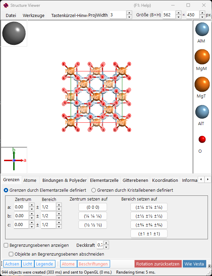Click the Zentrum c input field
The image size is (212, 276).
pyautogui.click(x=21, y=225)
